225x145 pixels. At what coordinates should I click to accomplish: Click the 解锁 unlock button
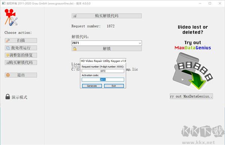(x=106, y=49)
